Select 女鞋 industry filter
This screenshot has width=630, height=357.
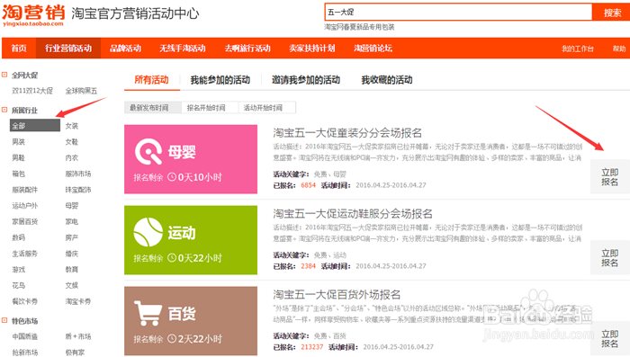(x=71, y=142)
